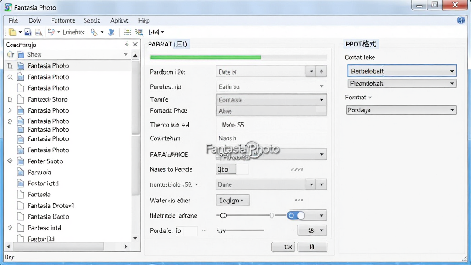Click the file icon of Farweia
The width and height of the screenshot is (471, 265).
21,172
